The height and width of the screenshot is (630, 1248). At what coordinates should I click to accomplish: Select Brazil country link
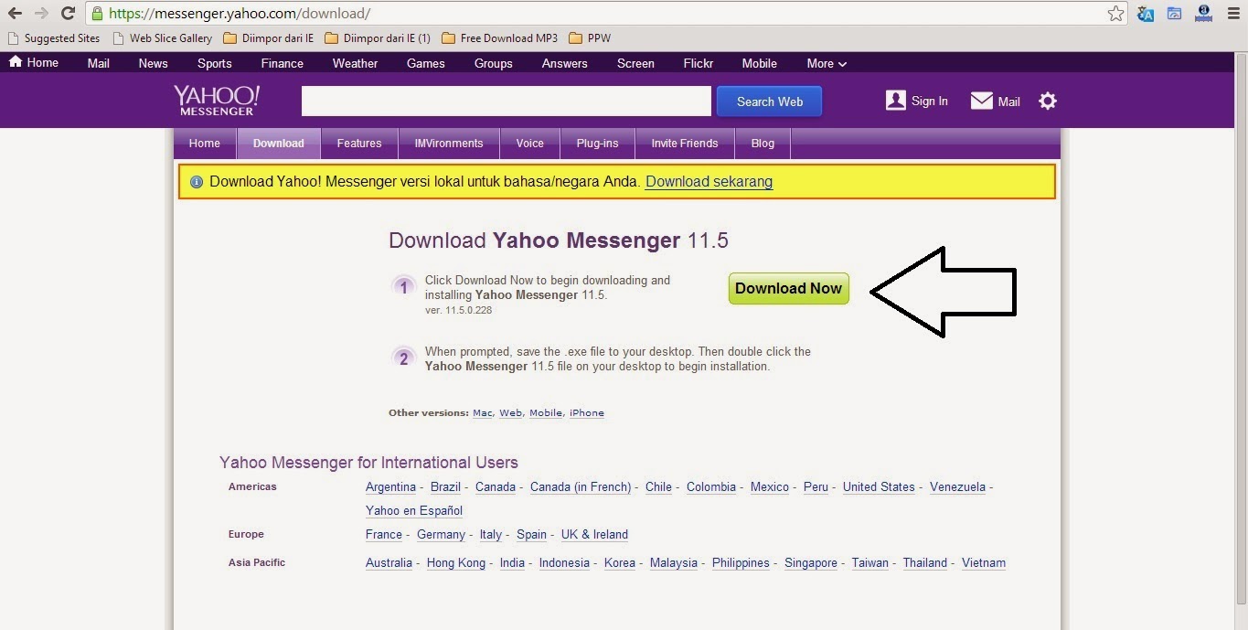[445, 487]
